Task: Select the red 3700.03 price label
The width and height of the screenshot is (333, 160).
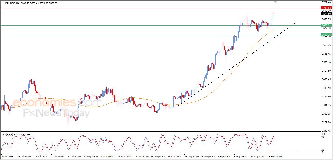Action: tap(326, 8)
